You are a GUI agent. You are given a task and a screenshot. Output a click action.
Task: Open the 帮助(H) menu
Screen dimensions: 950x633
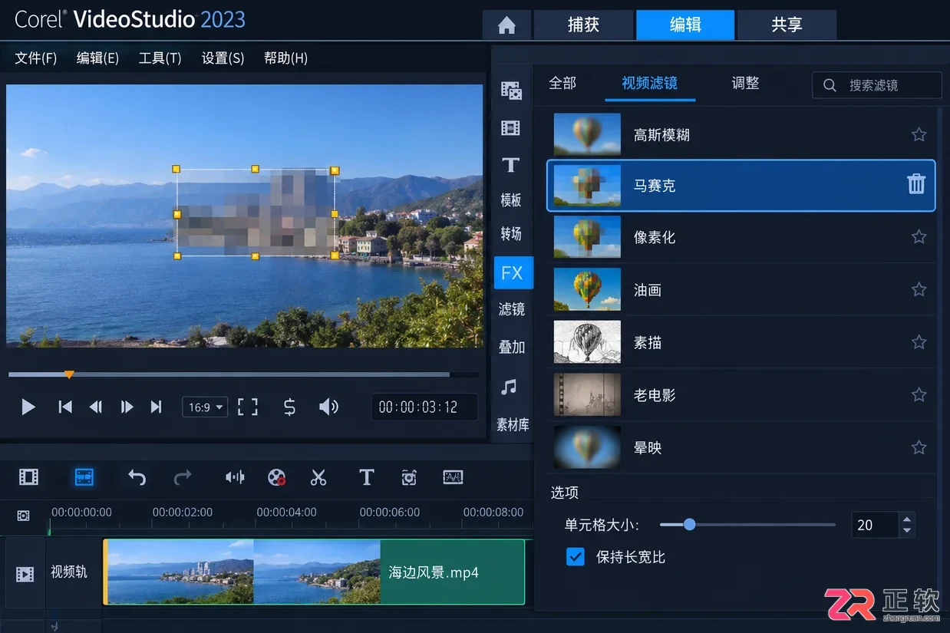click(285, 58)
